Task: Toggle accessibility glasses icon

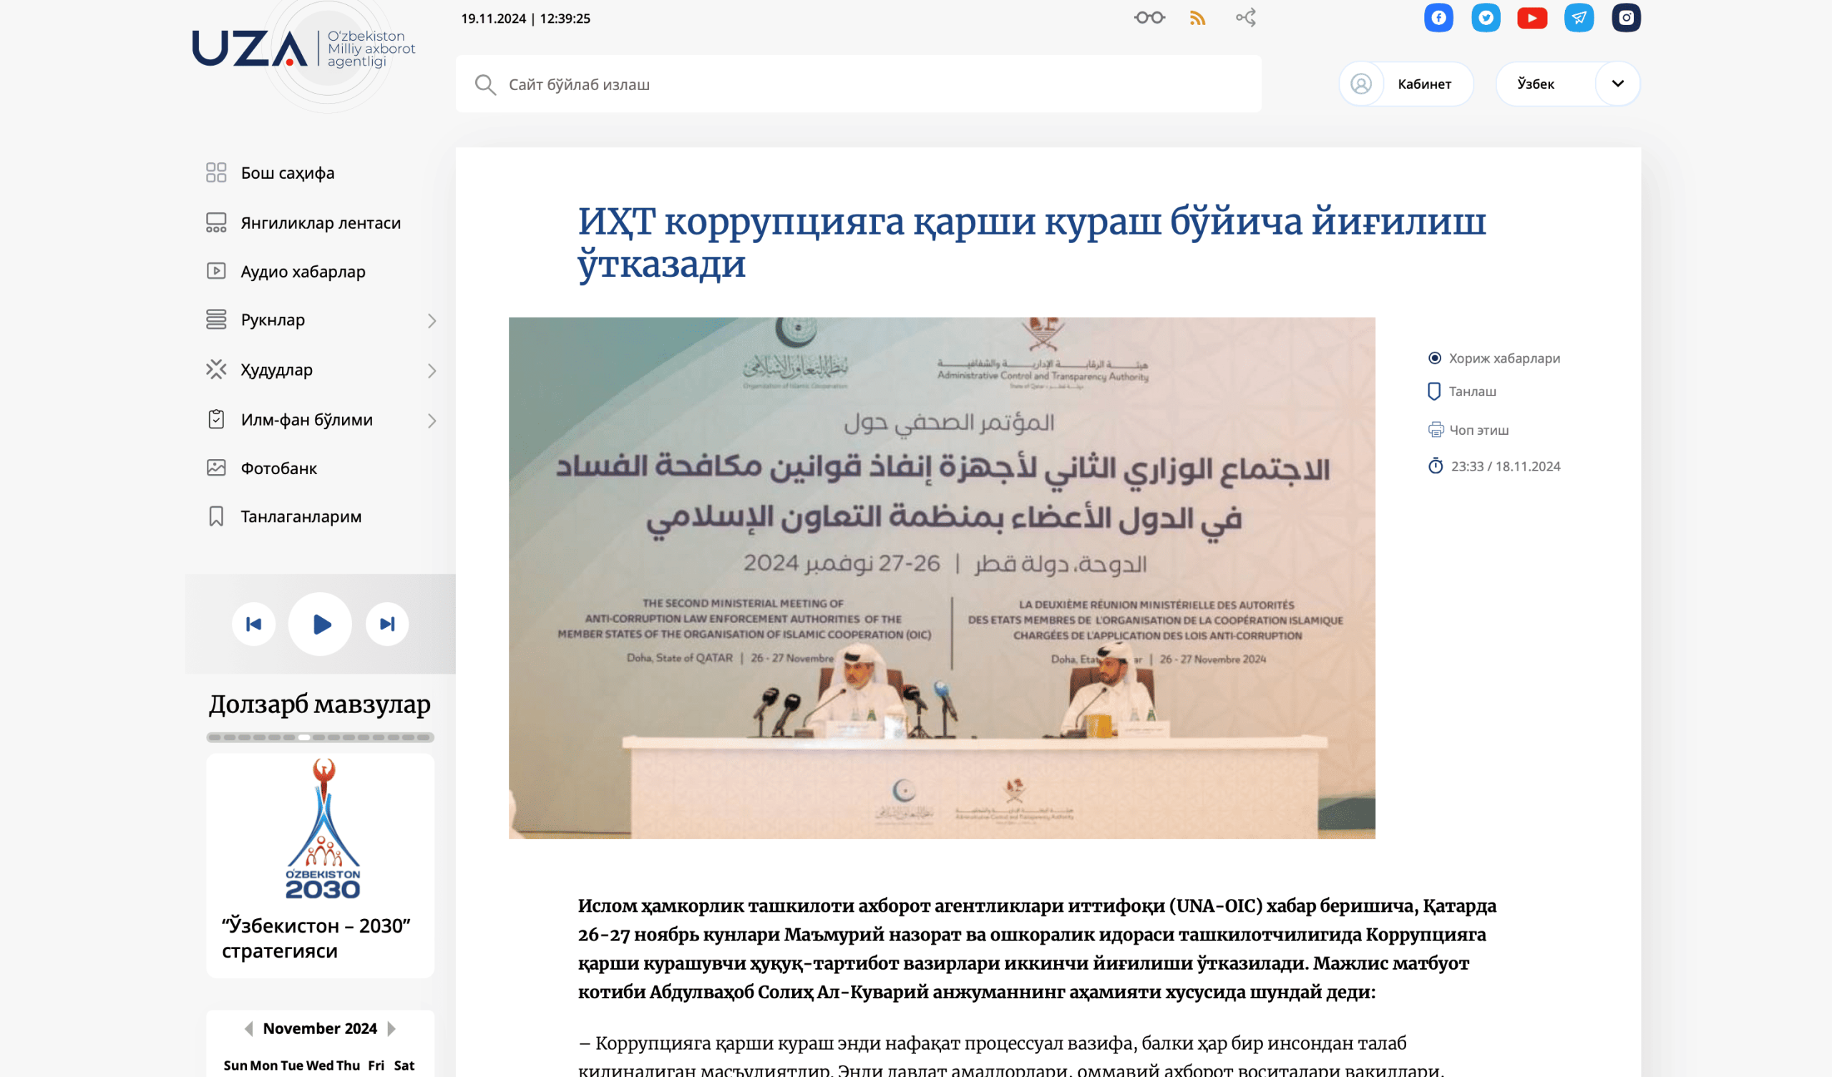Action: click(1149, 18)
